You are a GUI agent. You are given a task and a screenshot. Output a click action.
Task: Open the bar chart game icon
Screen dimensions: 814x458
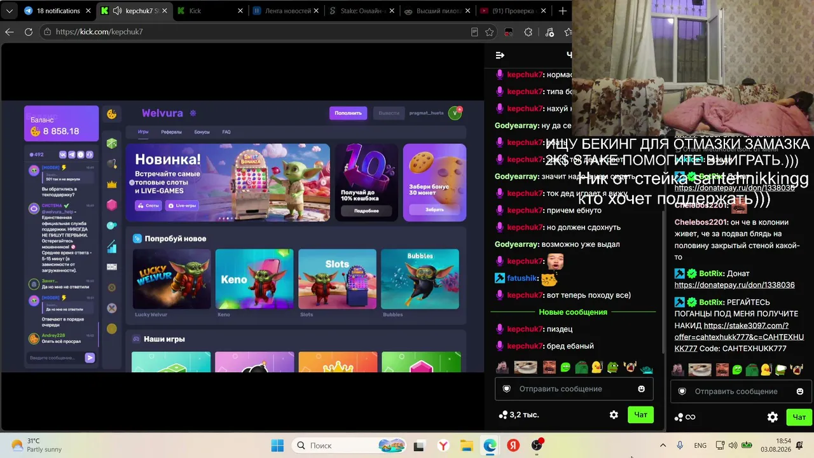click(x=112, y=246)
